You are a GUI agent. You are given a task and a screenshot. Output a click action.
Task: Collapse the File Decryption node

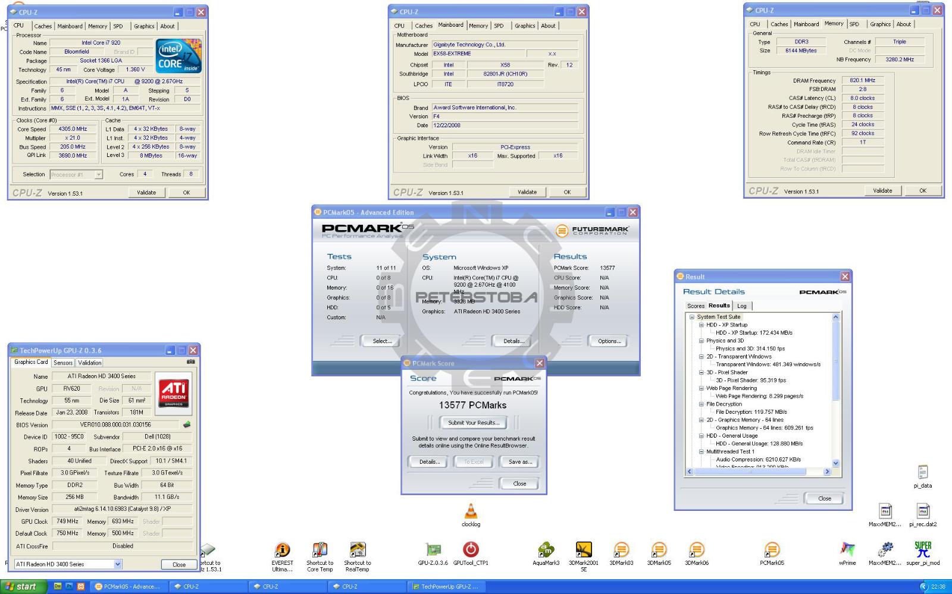coord(702,404)
